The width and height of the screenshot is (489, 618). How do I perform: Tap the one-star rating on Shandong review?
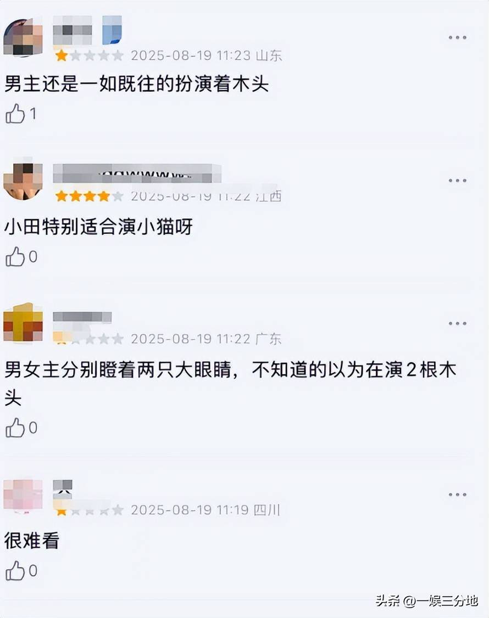point(89,55)
